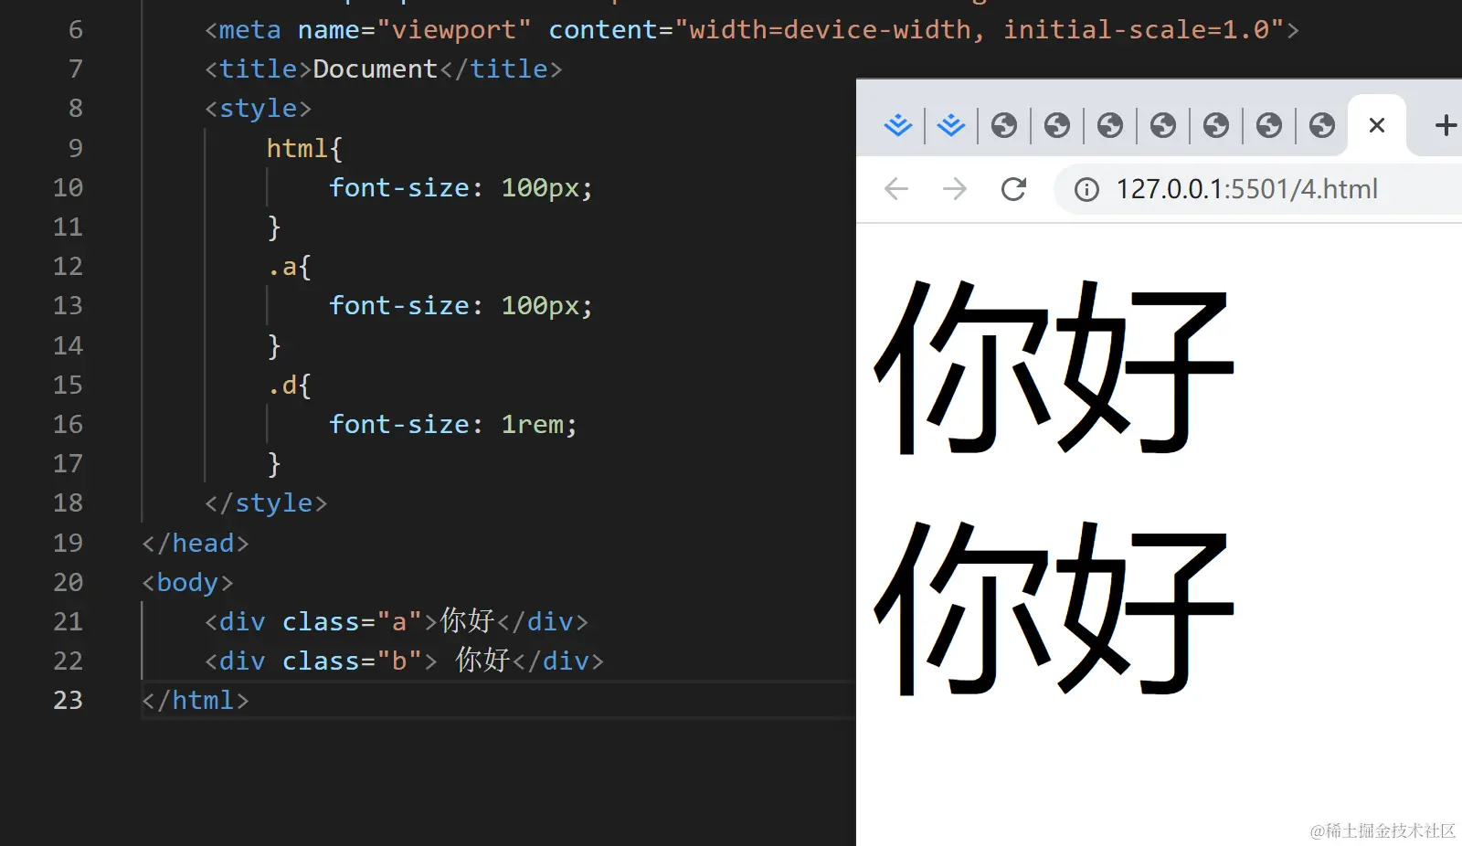Click the second rendered 你好 in the page
This screenshot has height=846, width=1462.
pyautogui.click(x=1054, y=608)
